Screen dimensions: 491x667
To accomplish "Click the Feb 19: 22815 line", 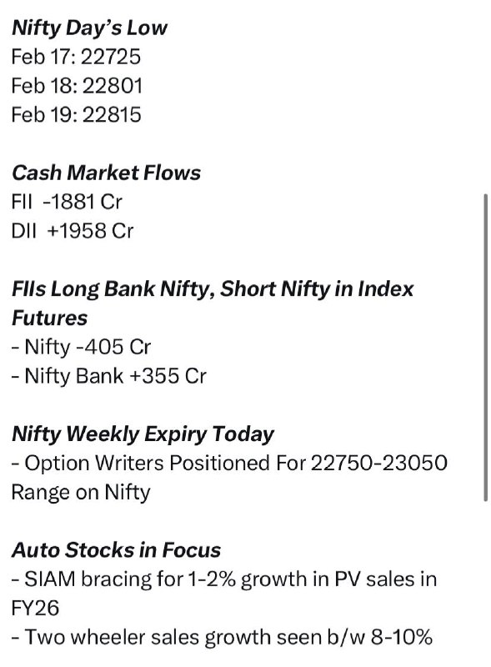I will [76, 115].
